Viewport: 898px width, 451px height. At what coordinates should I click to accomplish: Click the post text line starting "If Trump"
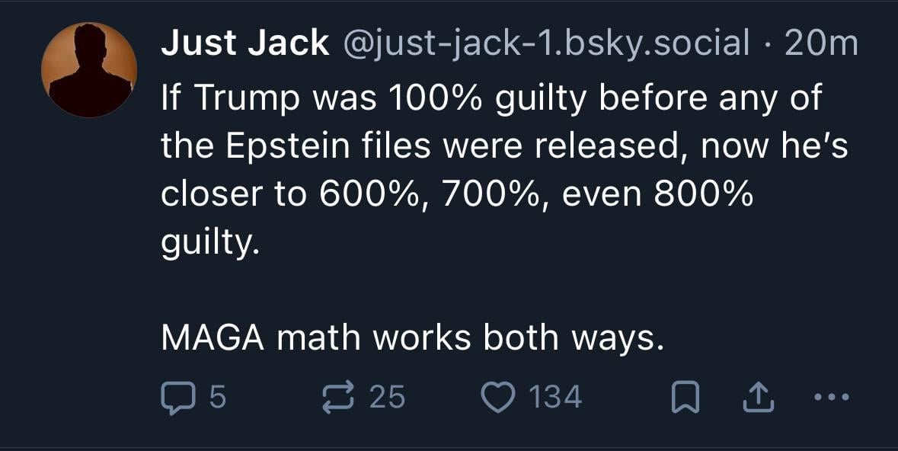491,98
